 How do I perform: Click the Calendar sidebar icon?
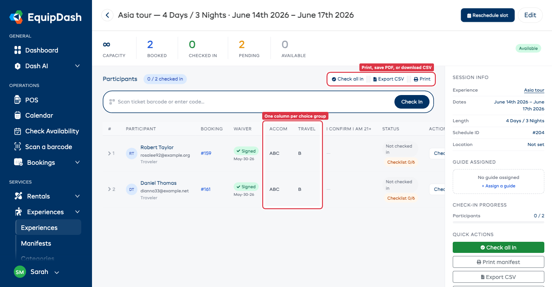[17, 115]
